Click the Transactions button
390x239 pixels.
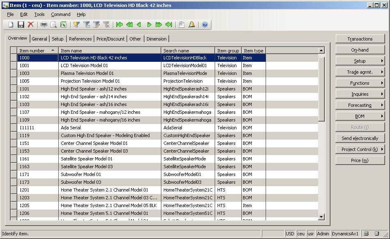[360, 38]
